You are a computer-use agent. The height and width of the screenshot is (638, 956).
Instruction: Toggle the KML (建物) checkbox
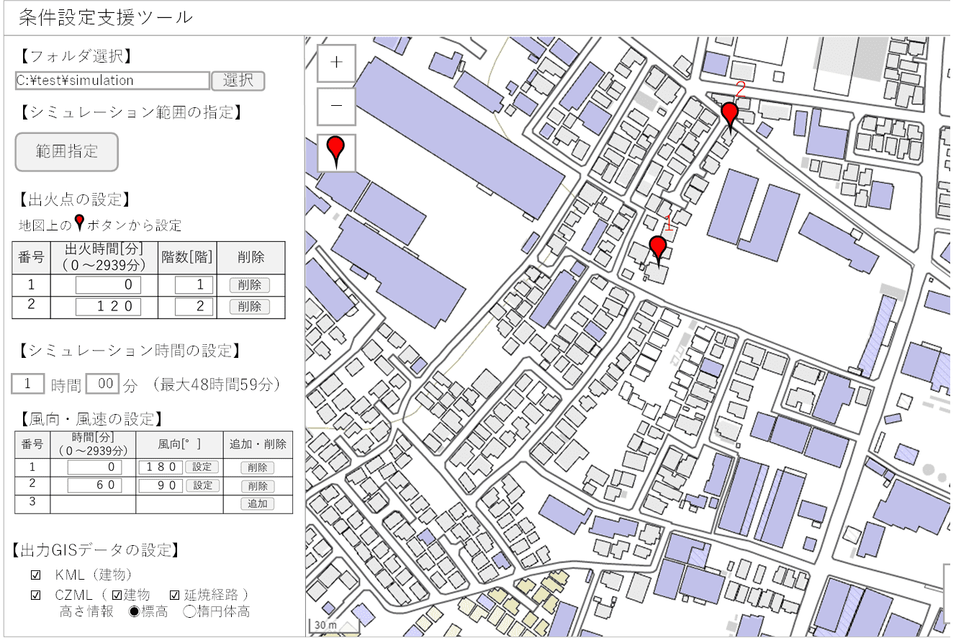point(36,576)
